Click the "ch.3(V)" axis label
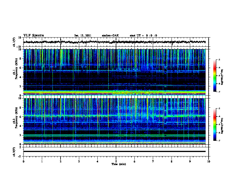This screenshot has width=235, height=181. (x=14, y=152)
